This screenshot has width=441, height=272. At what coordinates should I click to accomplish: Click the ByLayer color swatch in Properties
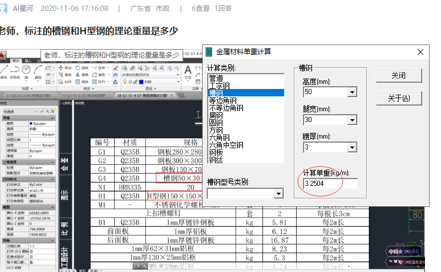[31, 123]
